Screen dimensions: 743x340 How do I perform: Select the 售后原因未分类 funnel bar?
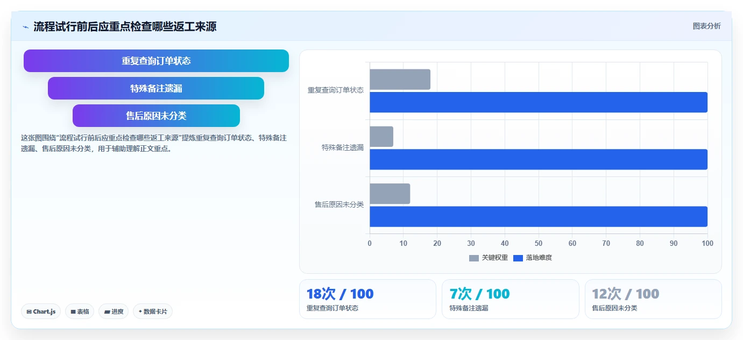click(x=156, y=116)
